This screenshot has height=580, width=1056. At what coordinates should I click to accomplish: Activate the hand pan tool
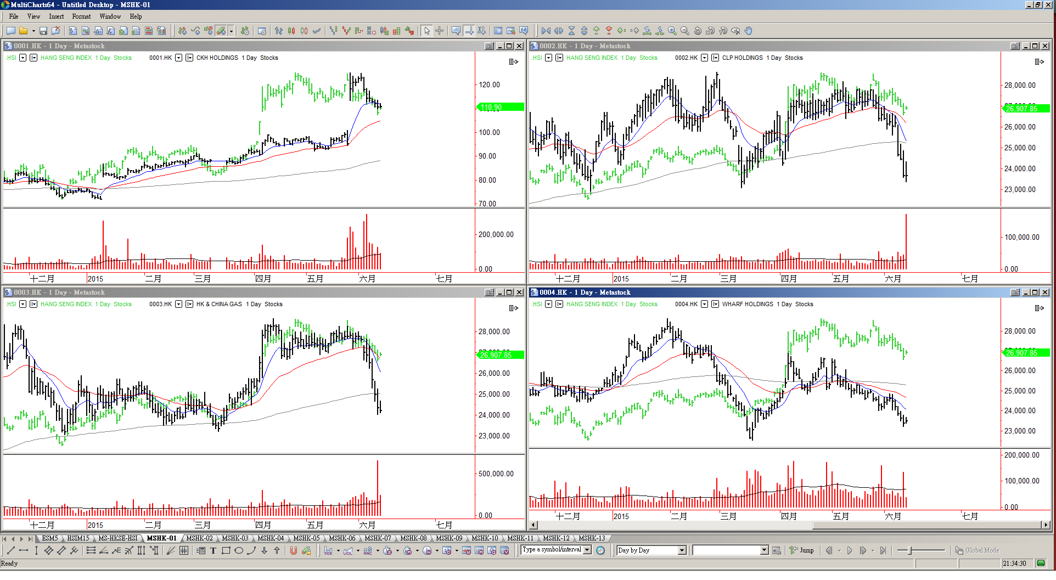748,31
